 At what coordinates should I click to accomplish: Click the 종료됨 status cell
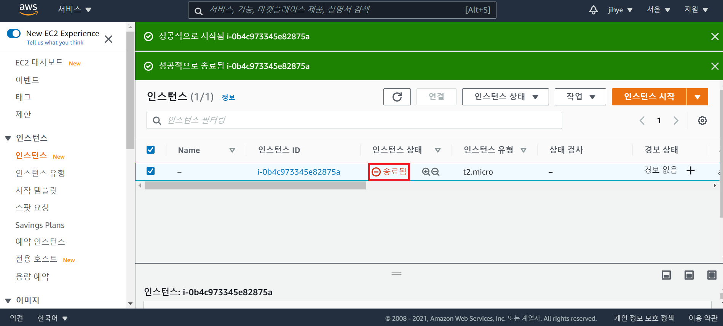[x=389, y=172]
